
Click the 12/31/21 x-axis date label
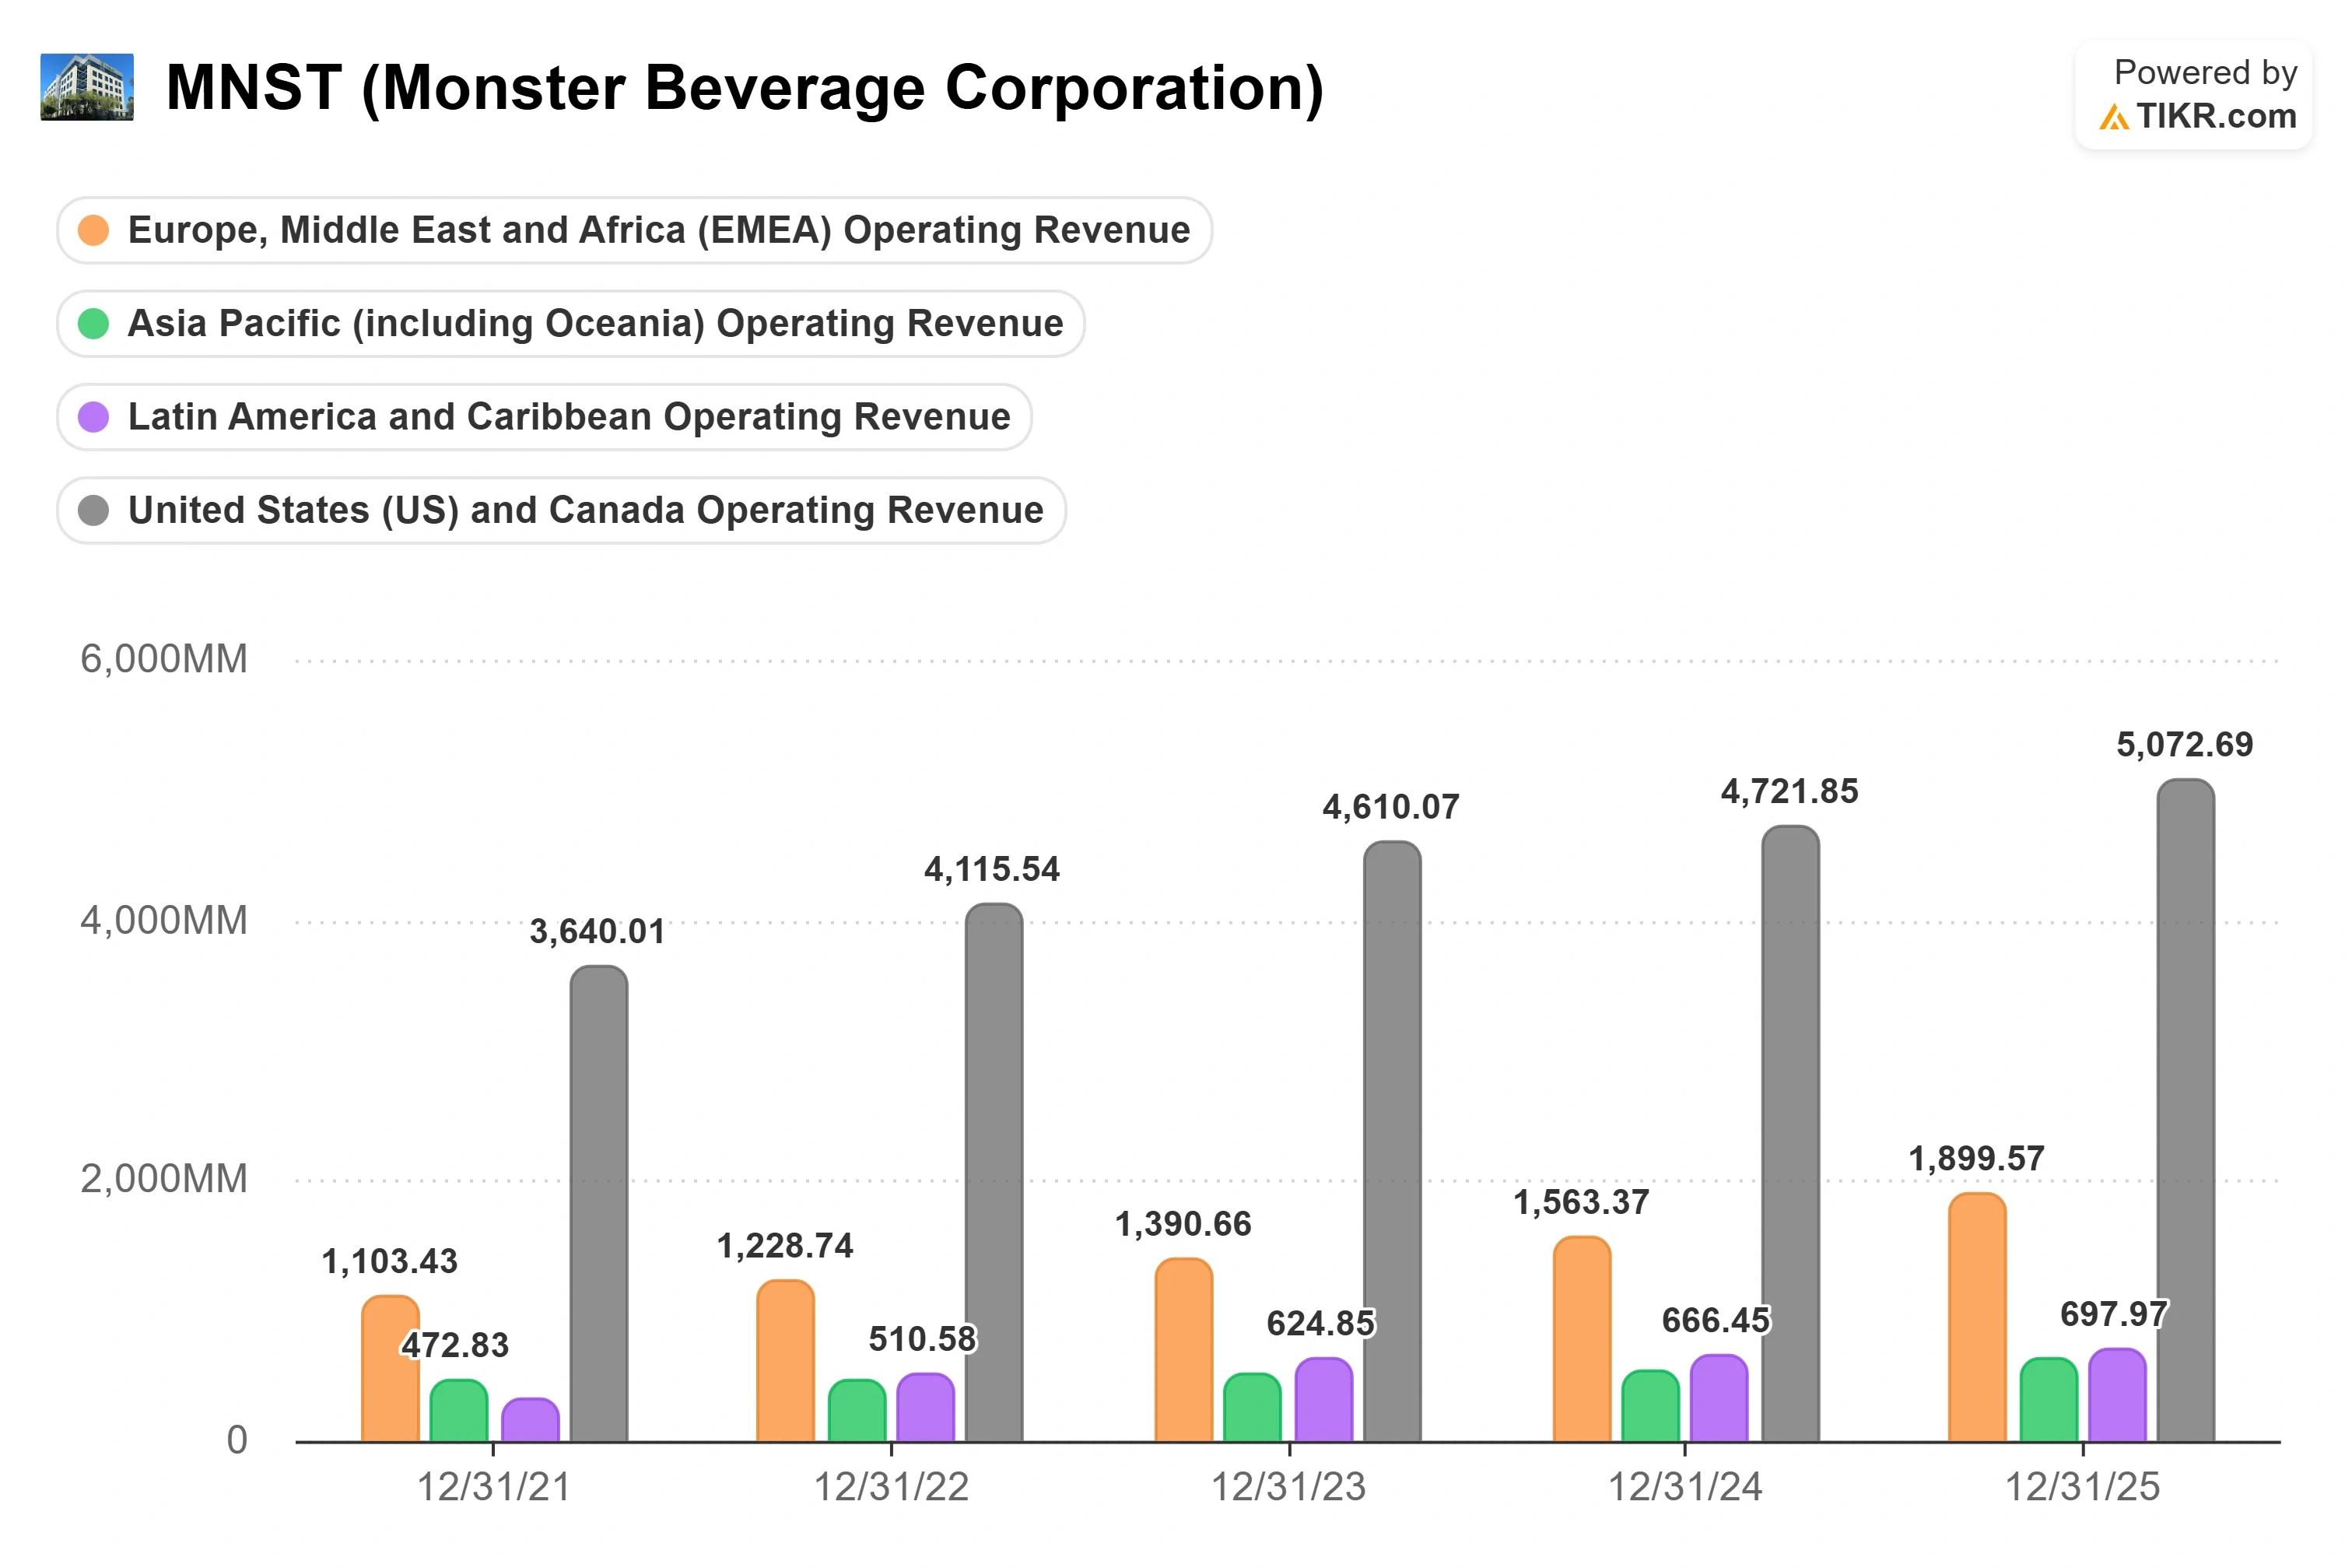point(494,1488)
